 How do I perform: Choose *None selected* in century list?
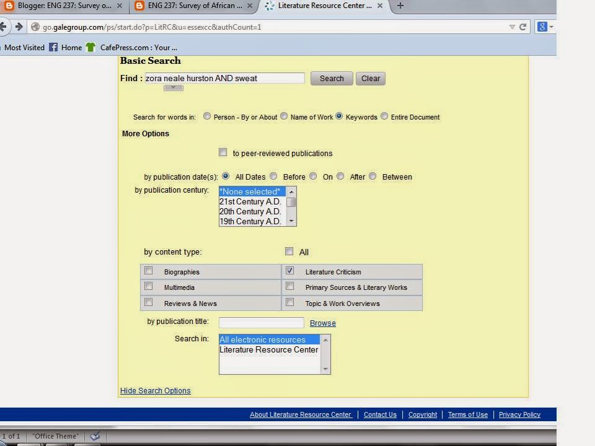(x=252, y=191)
